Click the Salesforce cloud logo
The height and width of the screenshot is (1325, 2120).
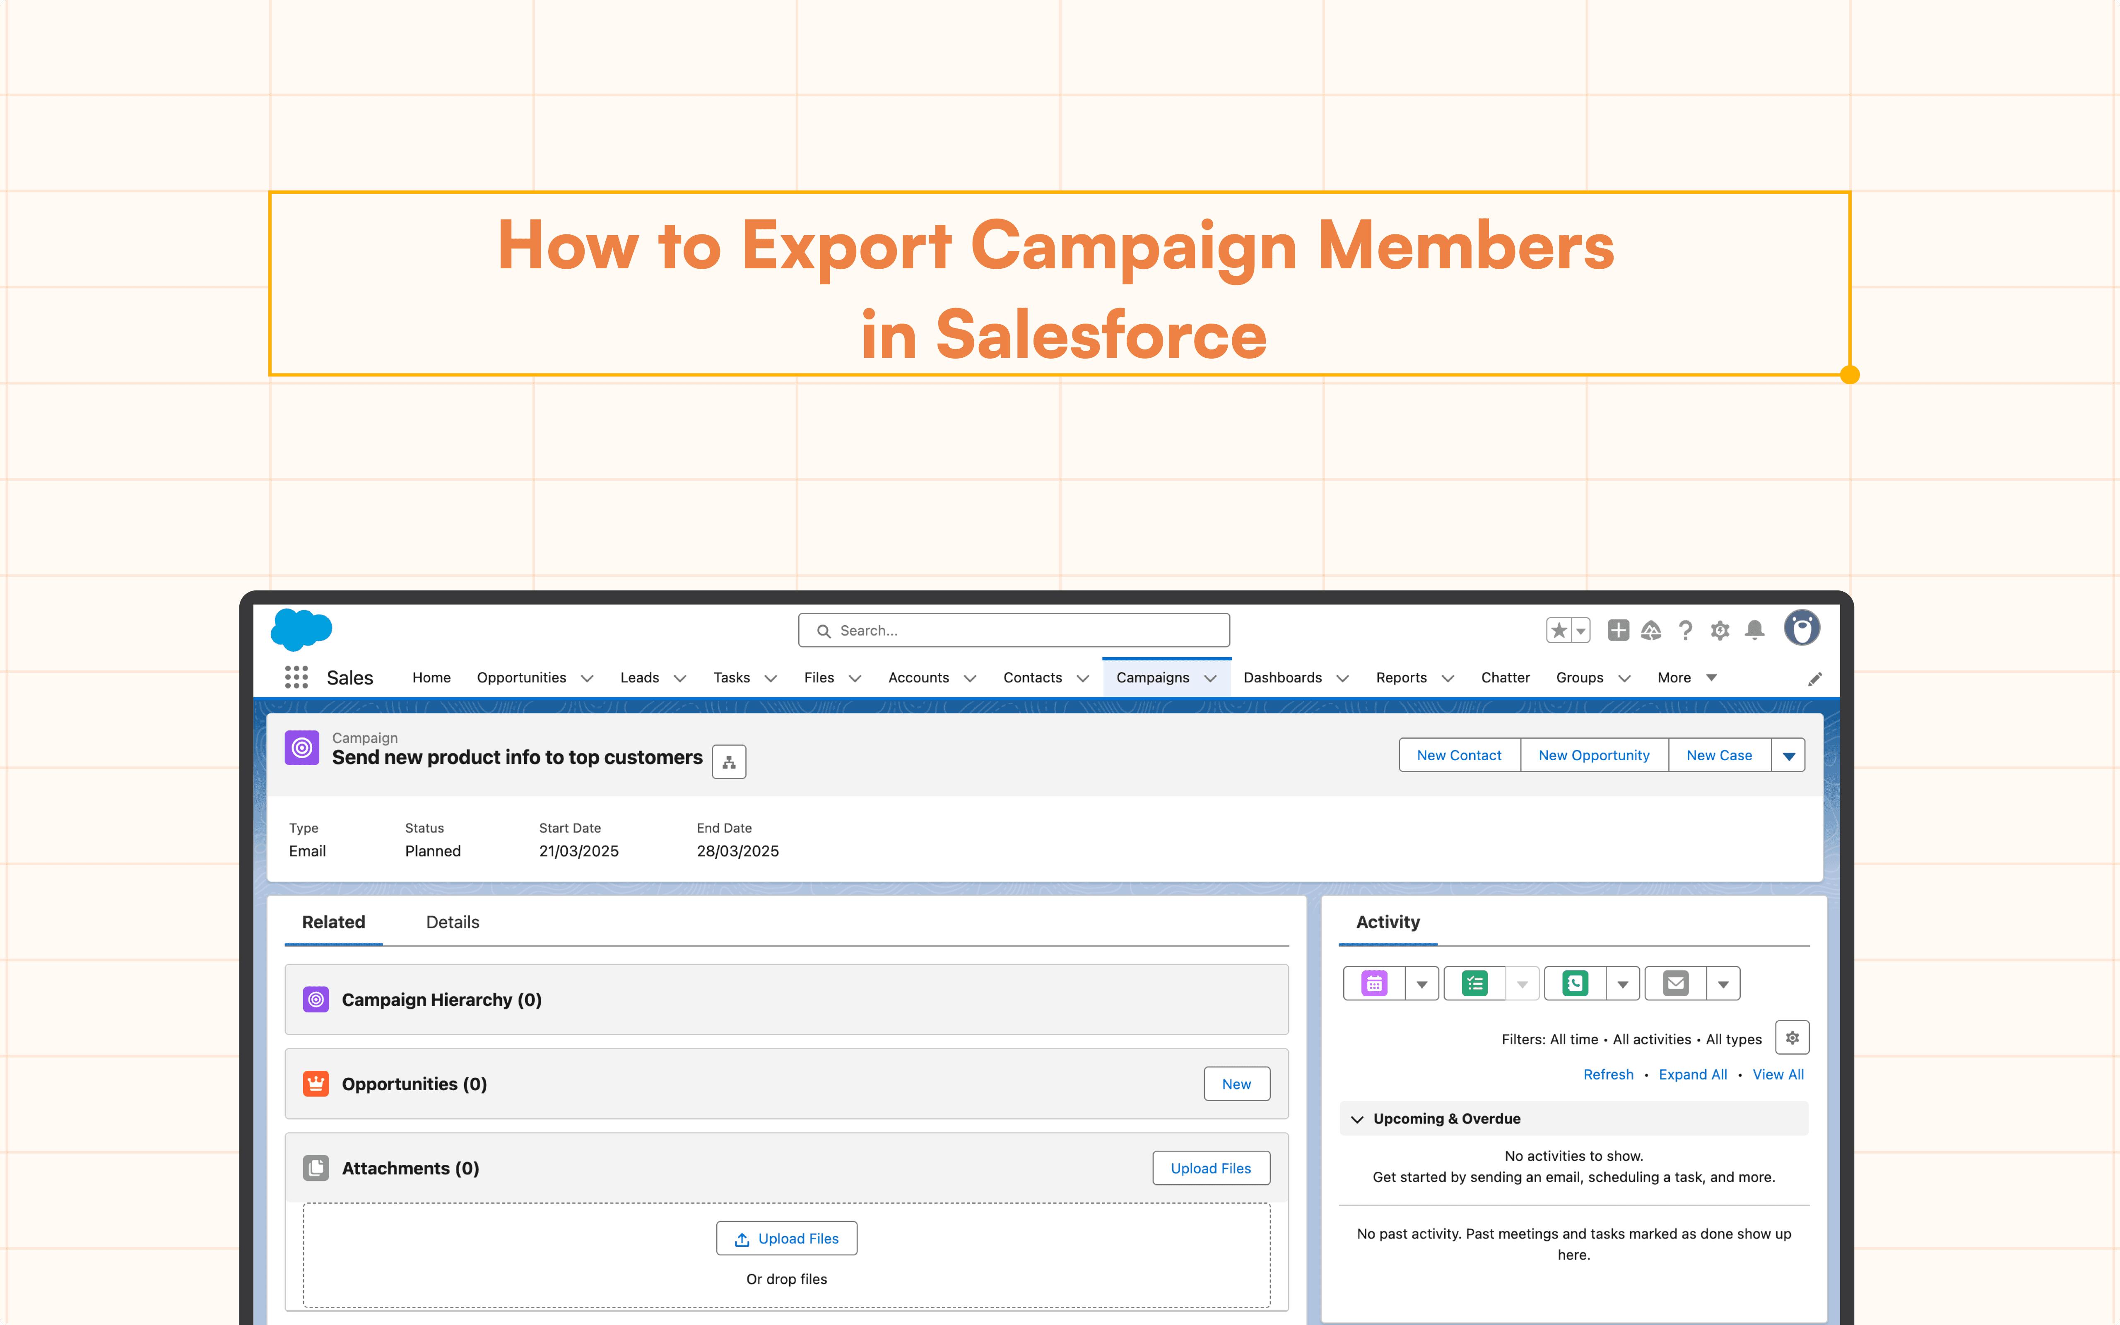(x=301, y=629)
